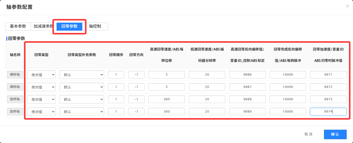Go to the 轴控制 tab

95,26
